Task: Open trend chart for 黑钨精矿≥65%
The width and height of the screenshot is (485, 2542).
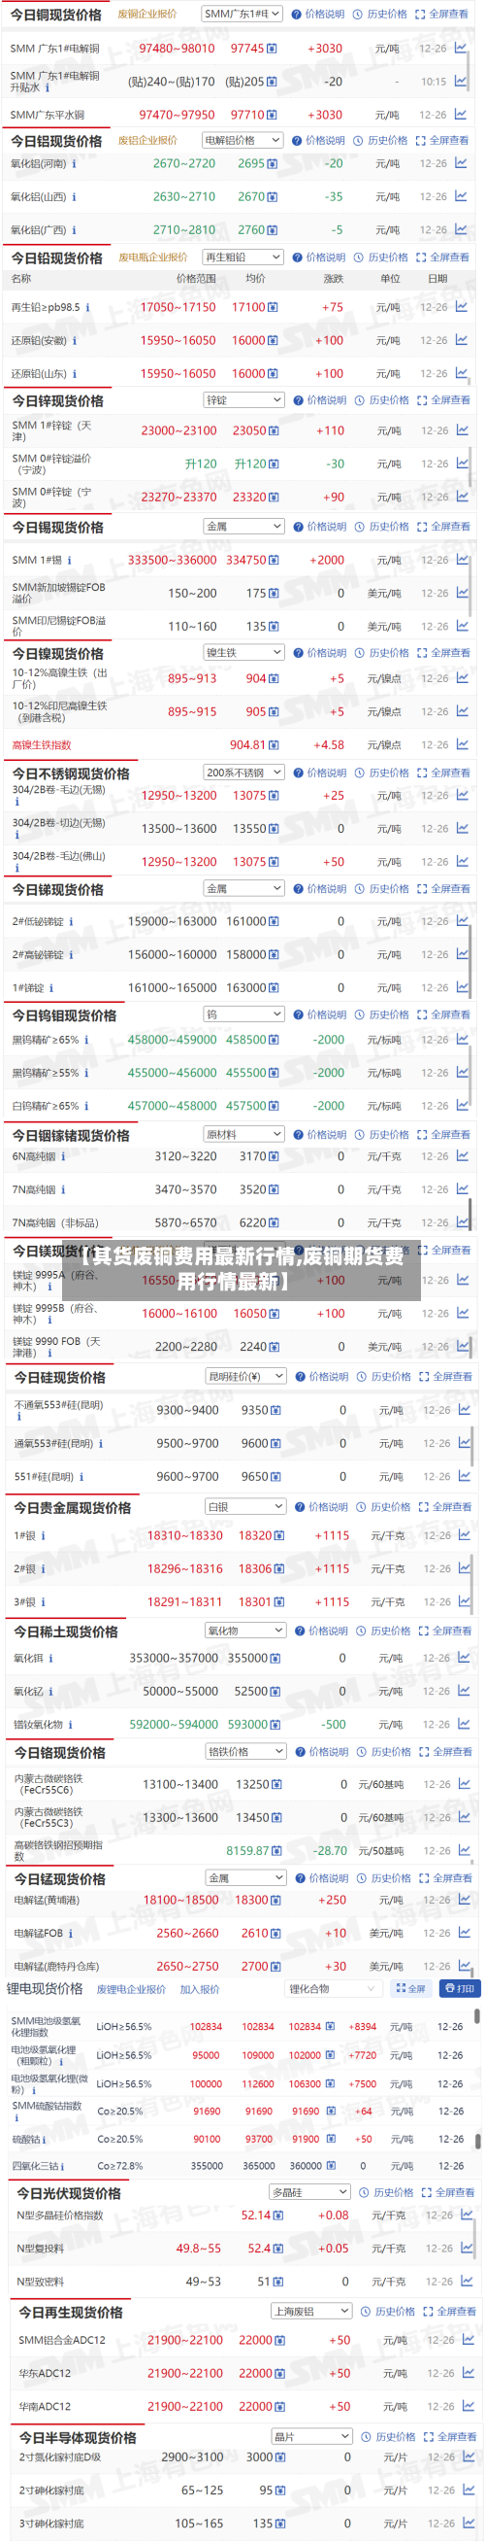Action: click(462, 1039)
